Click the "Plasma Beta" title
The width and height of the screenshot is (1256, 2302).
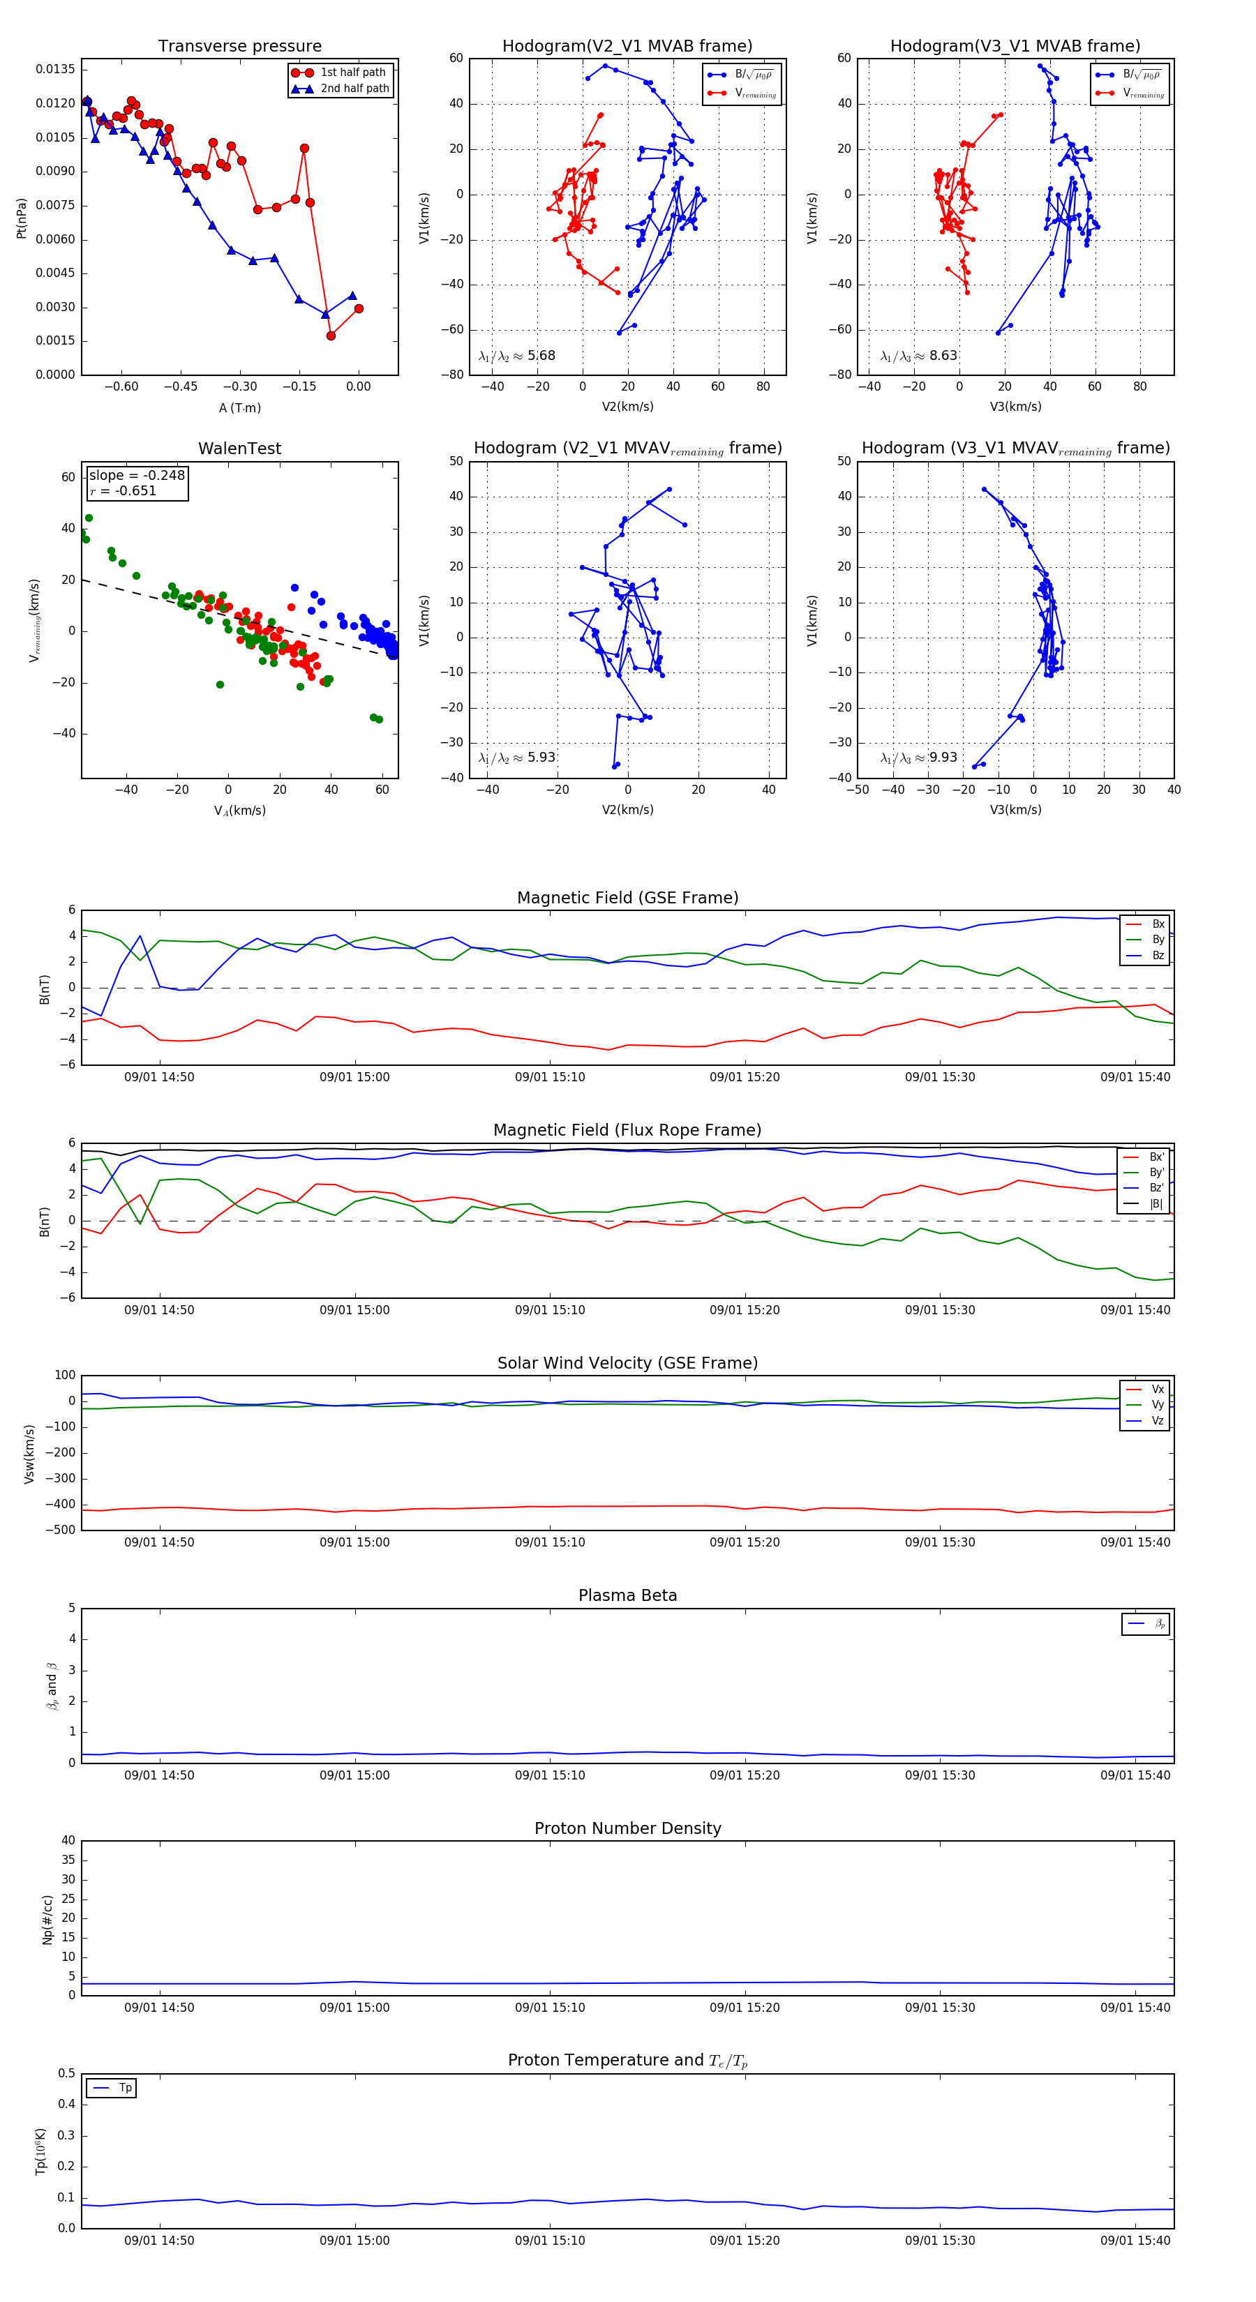click(x=627, y=1595)
